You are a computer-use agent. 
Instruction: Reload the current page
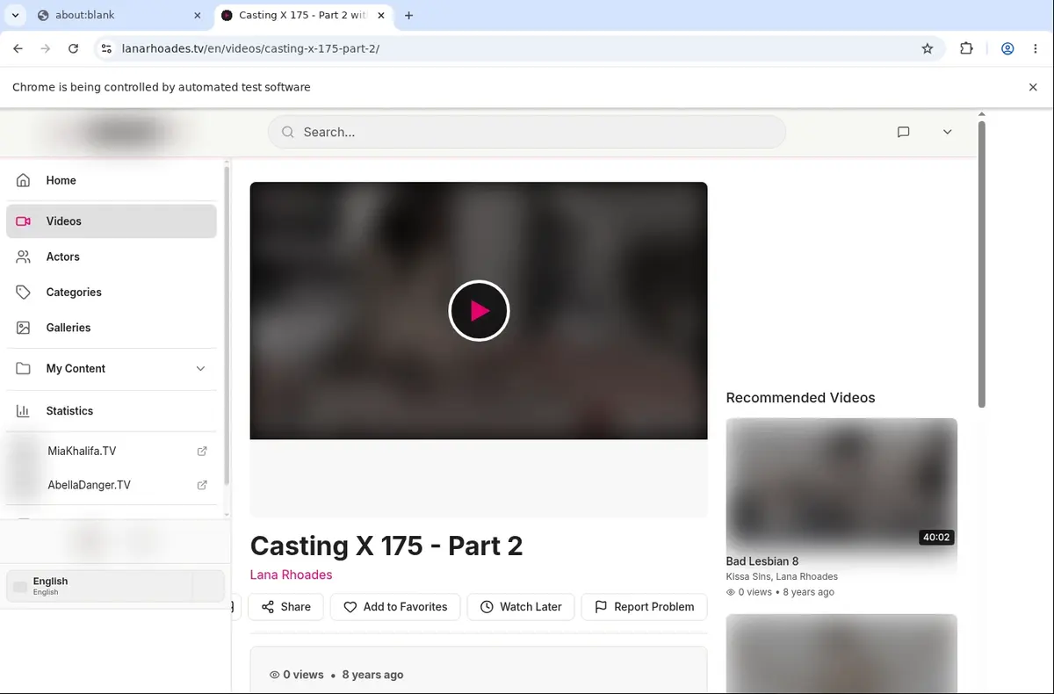click(x=74, y=48)
